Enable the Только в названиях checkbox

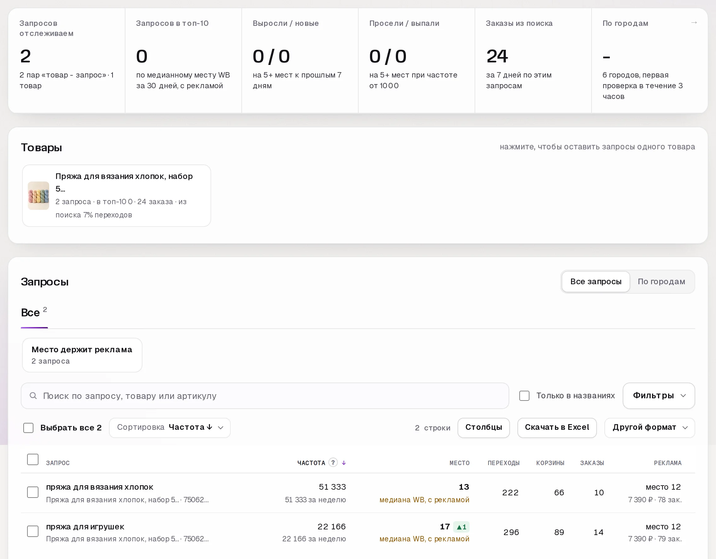(524, 396)
